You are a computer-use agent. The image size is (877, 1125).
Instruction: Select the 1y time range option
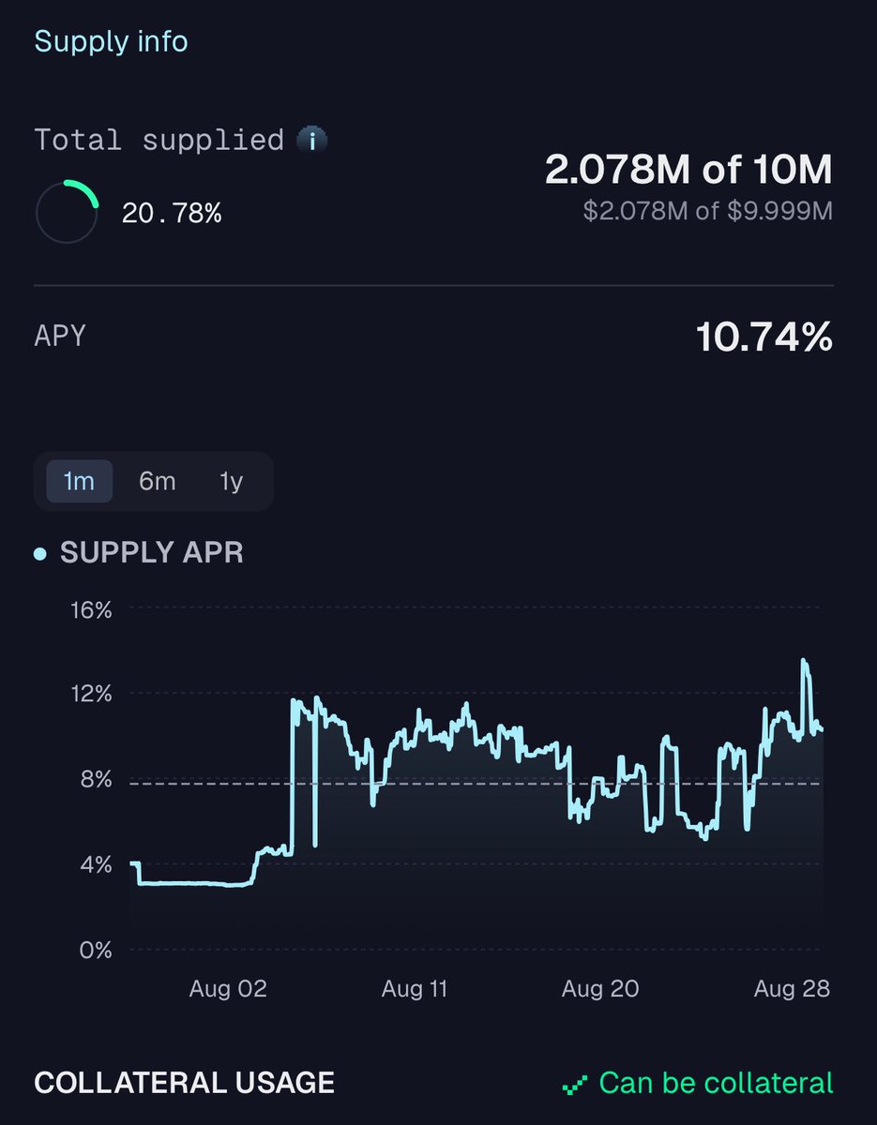(x=230, y=481)
